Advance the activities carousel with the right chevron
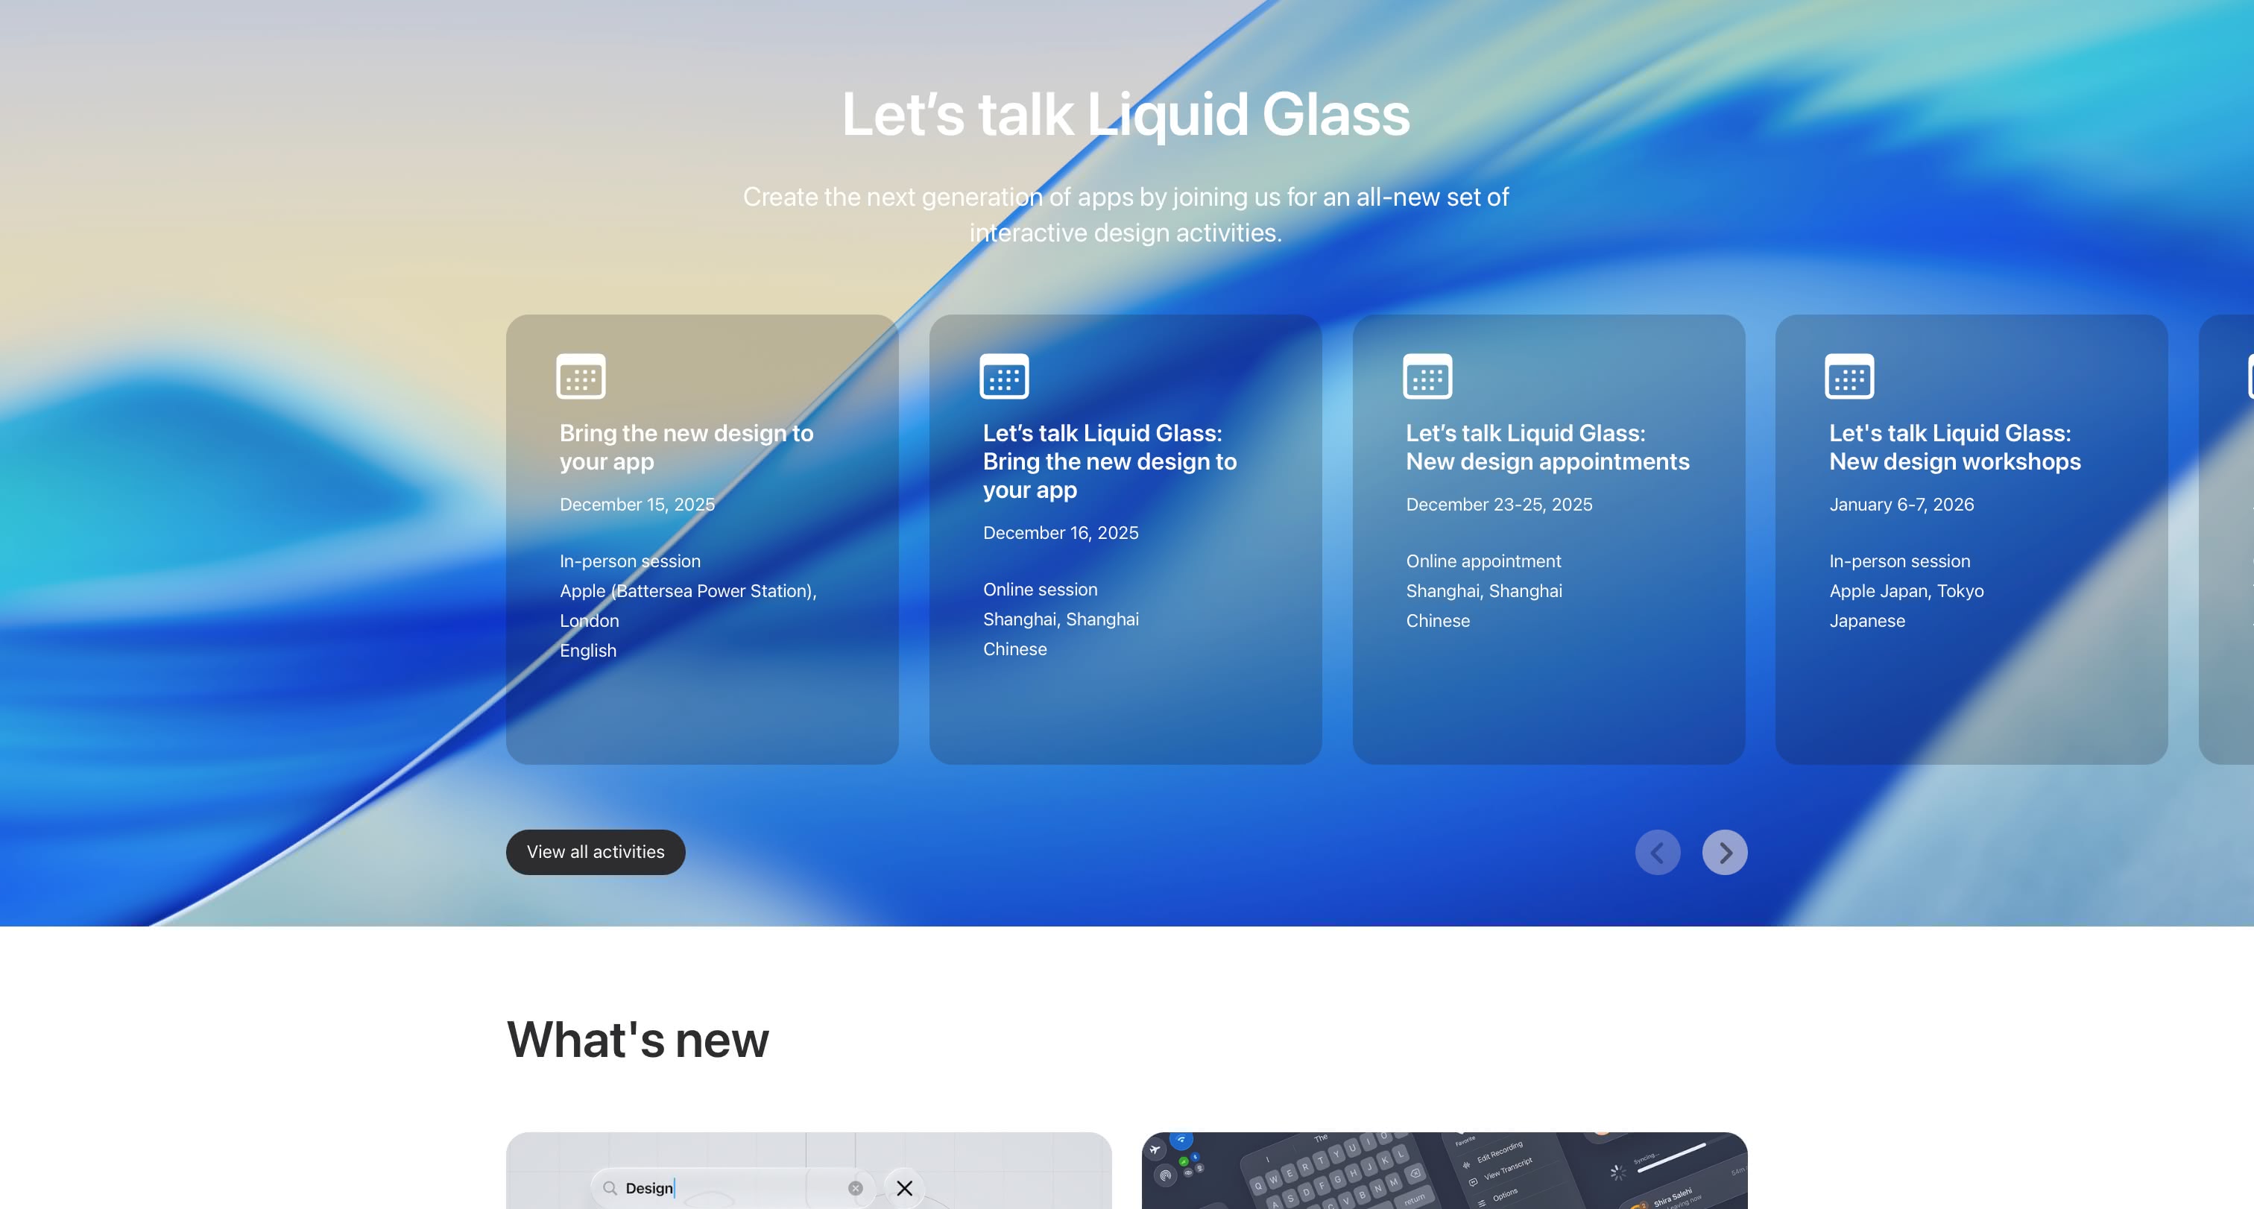Image resolution: width=2254 pixels, height=1209 pixels. point(1725,852)
